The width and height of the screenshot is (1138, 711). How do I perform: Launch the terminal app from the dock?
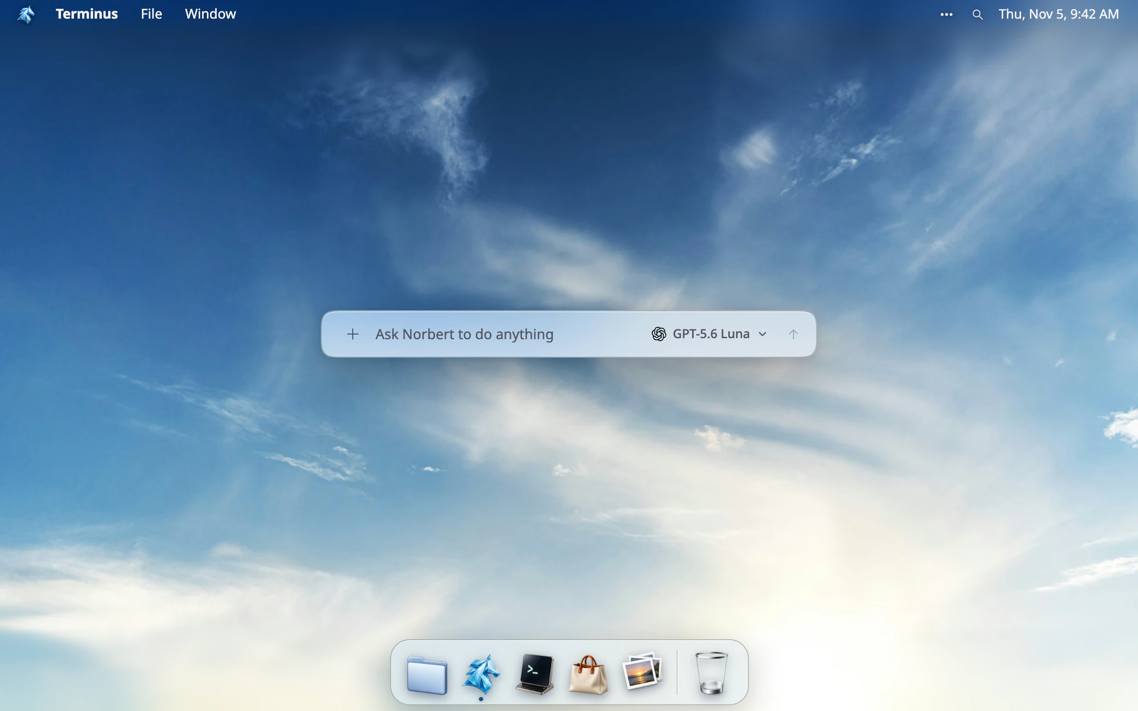[x=535, y=674]
